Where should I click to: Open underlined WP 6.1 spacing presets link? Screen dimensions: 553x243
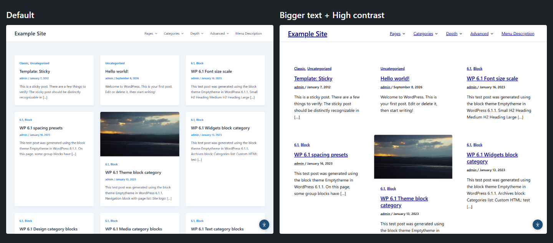click(x=321, y=155)
